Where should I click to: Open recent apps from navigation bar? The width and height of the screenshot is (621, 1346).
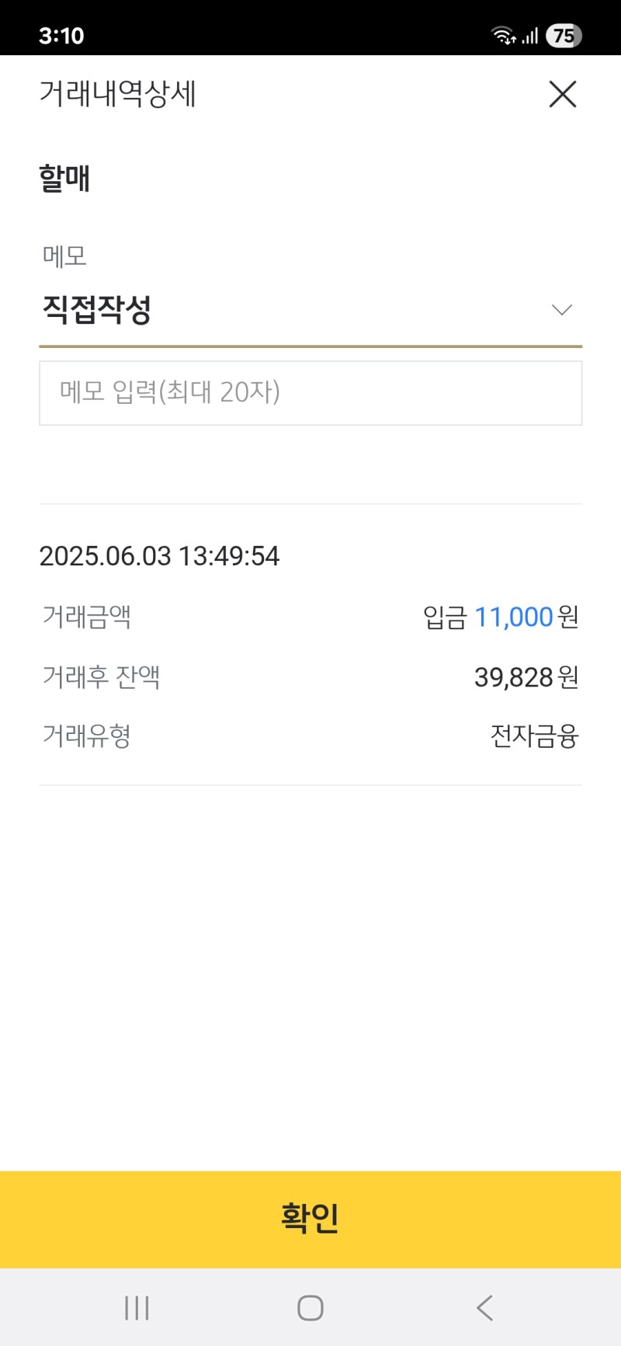(137, 1308)
